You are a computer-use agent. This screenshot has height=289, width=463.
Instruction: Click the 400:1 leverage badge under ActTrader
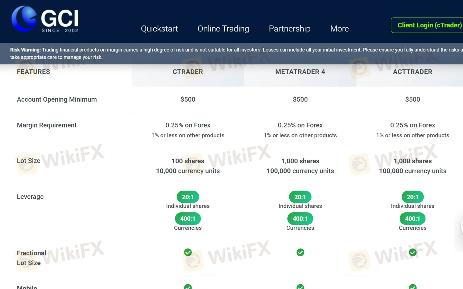pos(413,219)
